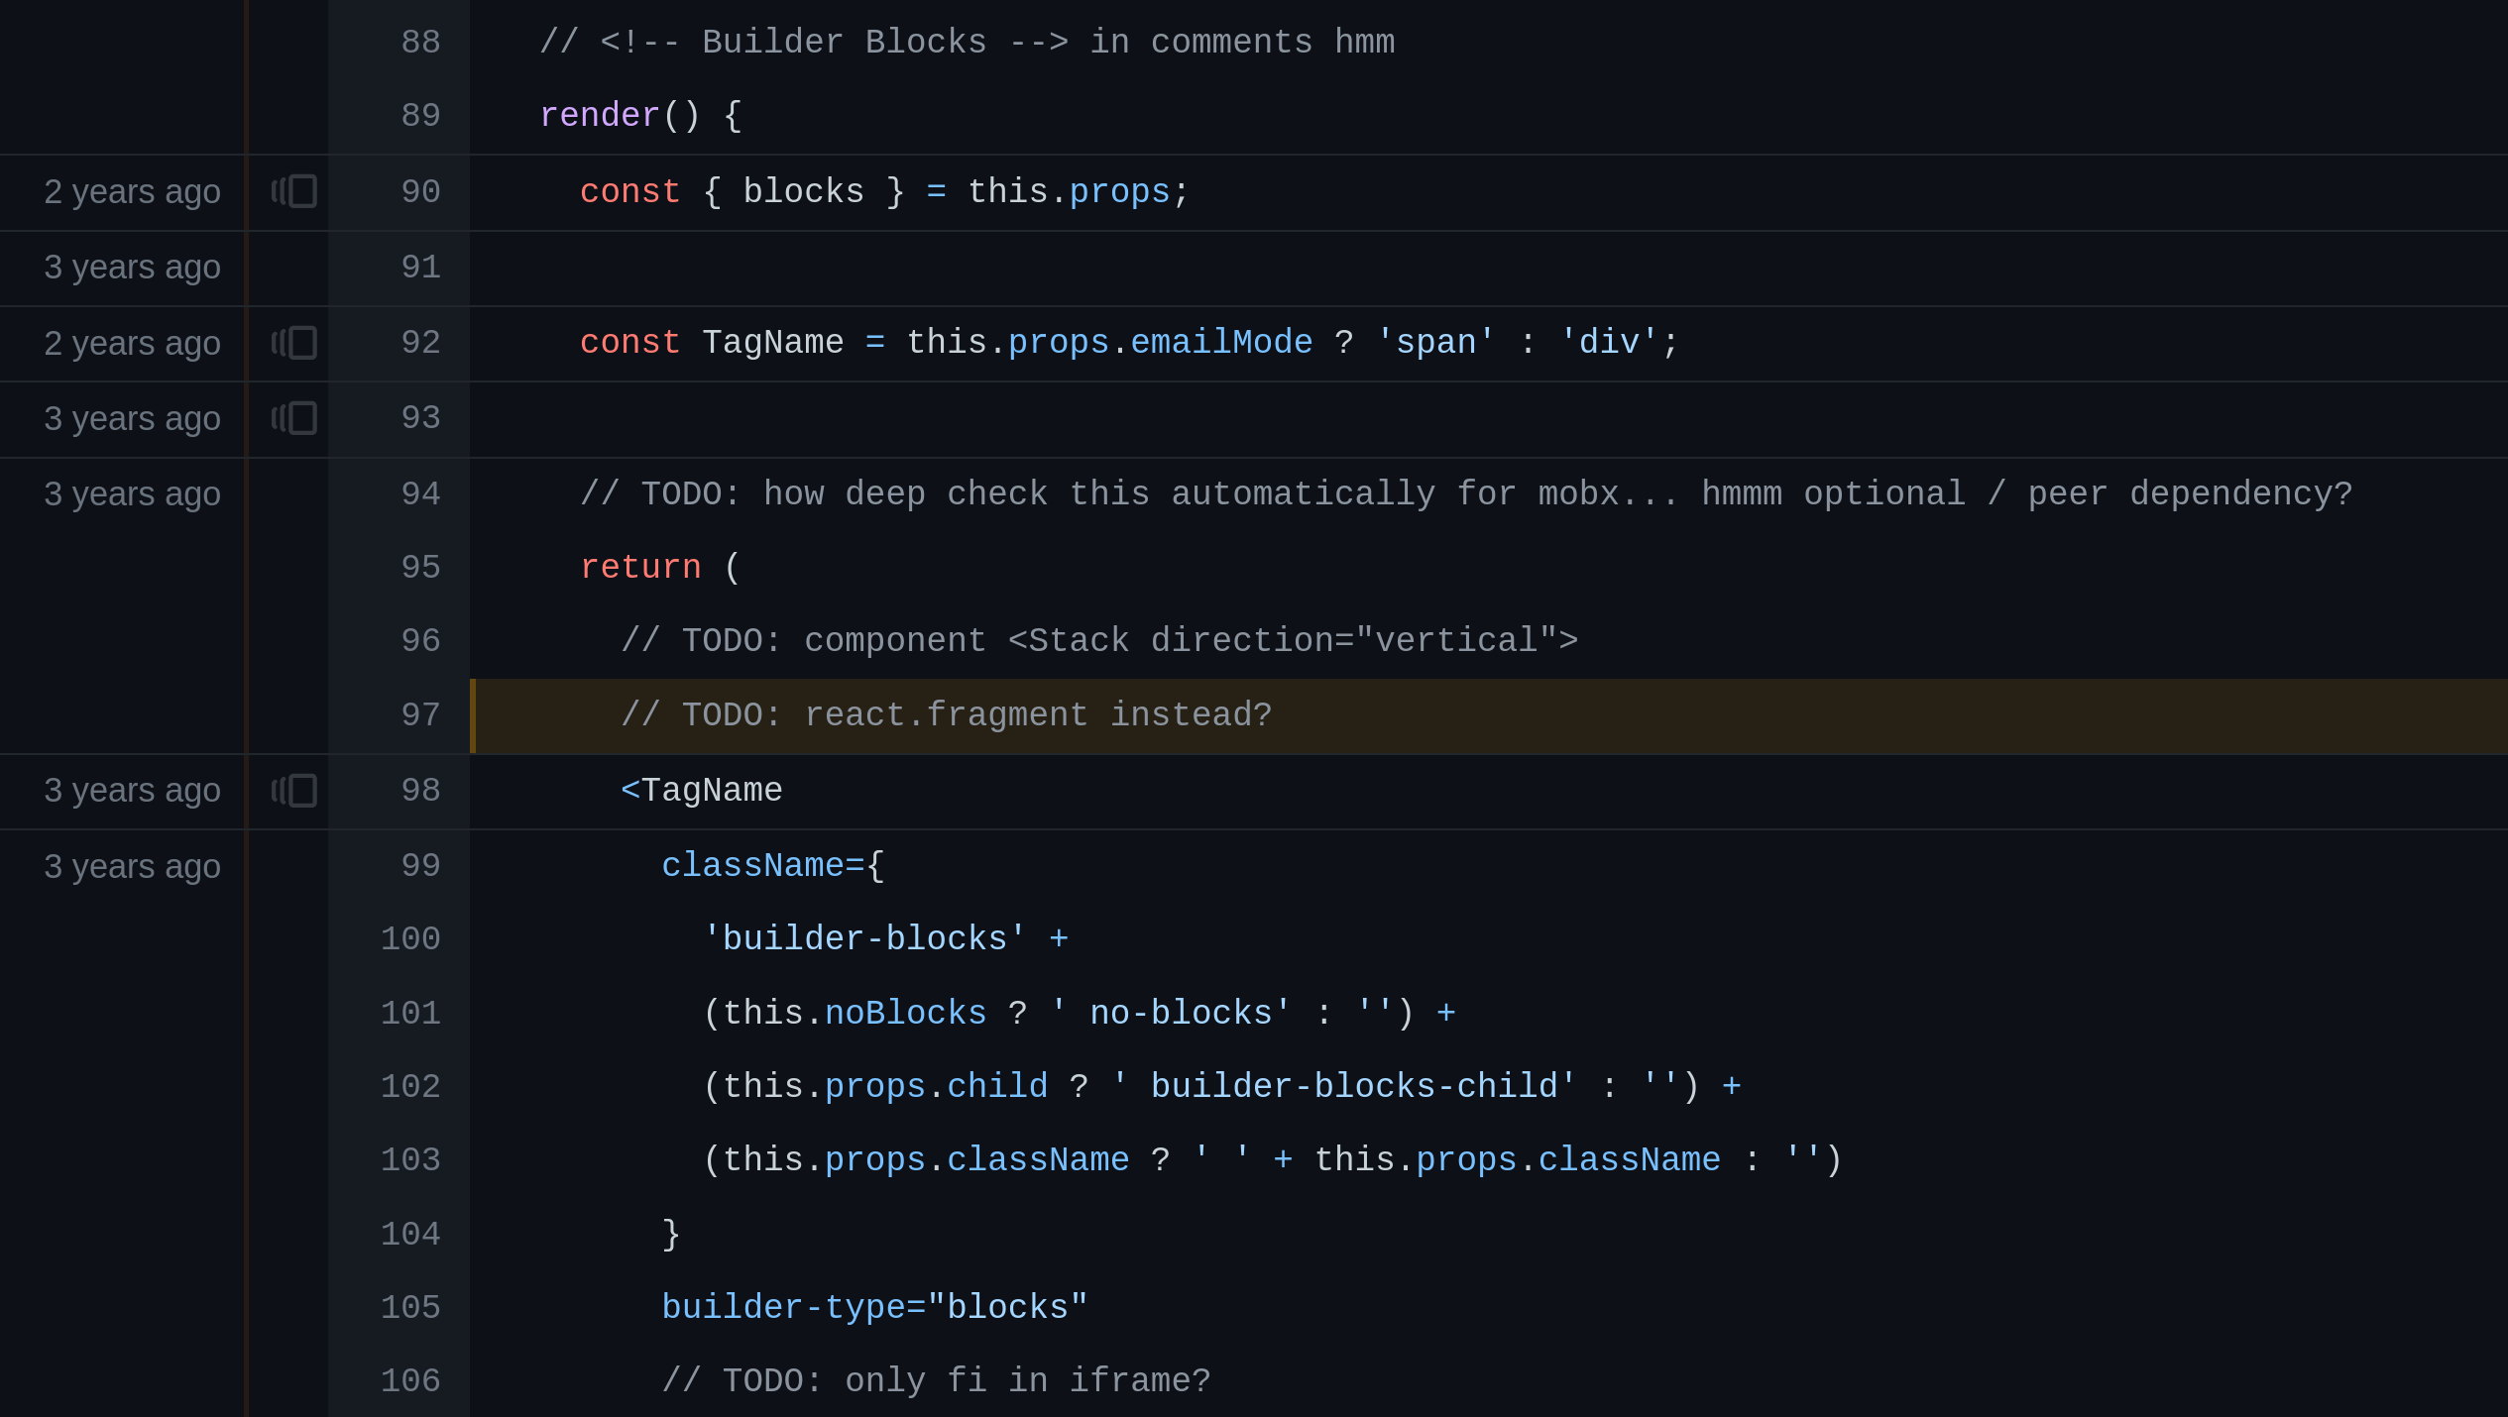Open '3 years ago' commit for line 91
The image size is (2508, 1417).
tap(132, 268)
